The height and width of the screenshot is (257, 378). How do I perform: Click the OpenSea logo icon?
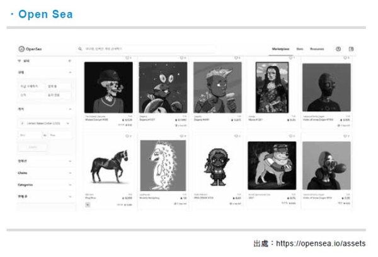point(21,49)
